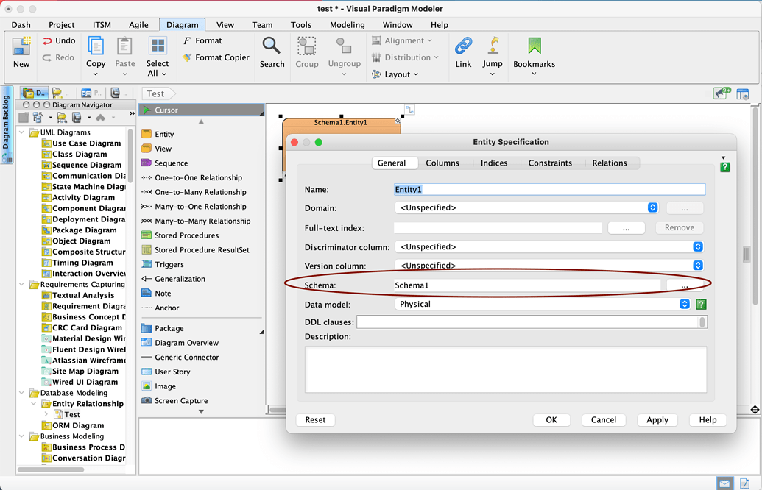This screenshot has width=762, height=490.
Task: Open the Domain dropdown
Action: click(652, 207)
